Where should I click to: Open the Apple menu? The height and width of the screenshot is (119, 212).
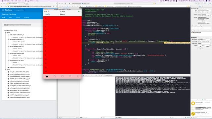point(2,1)
